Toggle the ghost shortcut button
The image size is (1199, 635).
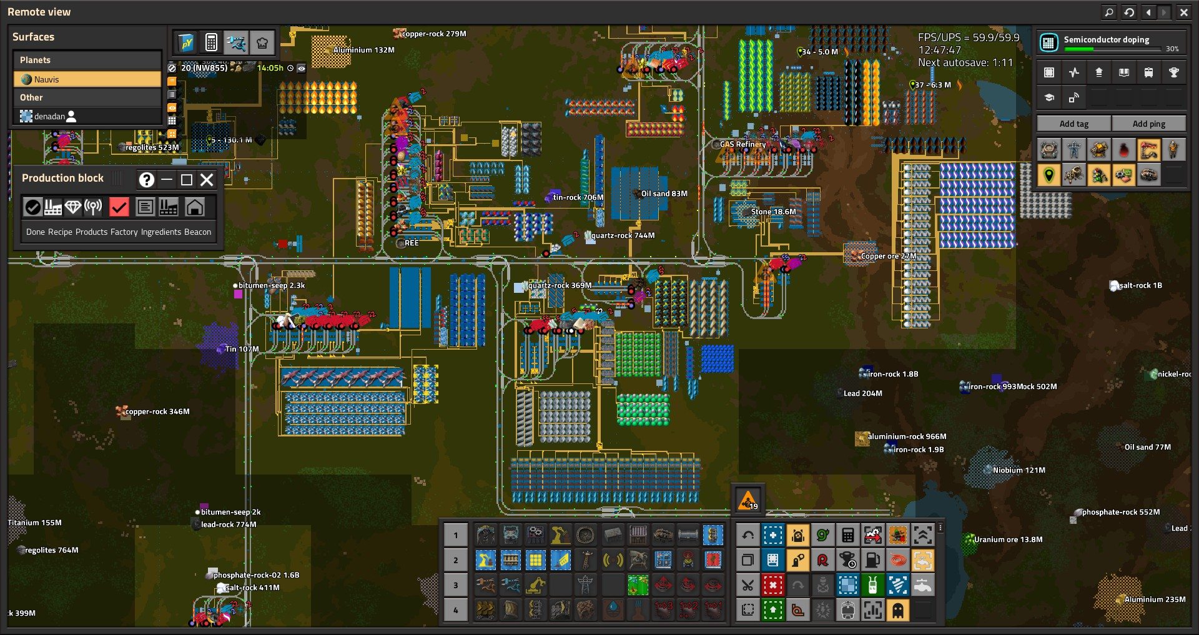click(897, 610)
